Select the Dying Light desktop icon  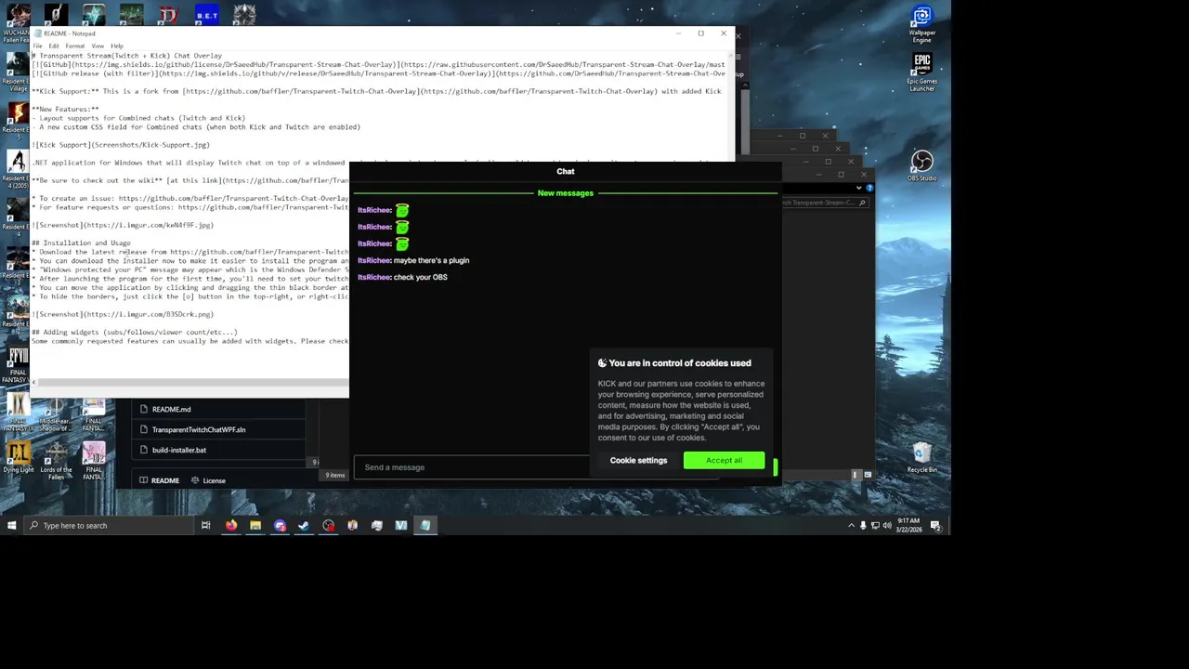[x=18, y=457]
